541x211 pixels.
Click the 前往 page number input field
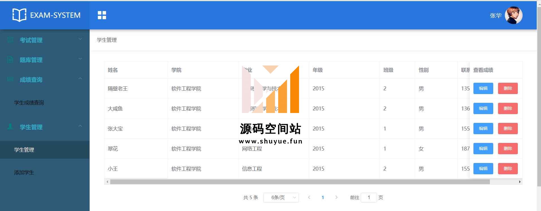[369, 197]
